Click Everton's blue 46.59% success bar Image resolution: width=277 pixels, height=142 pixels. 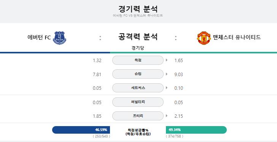pyautogui.click(x=81, y=130)
